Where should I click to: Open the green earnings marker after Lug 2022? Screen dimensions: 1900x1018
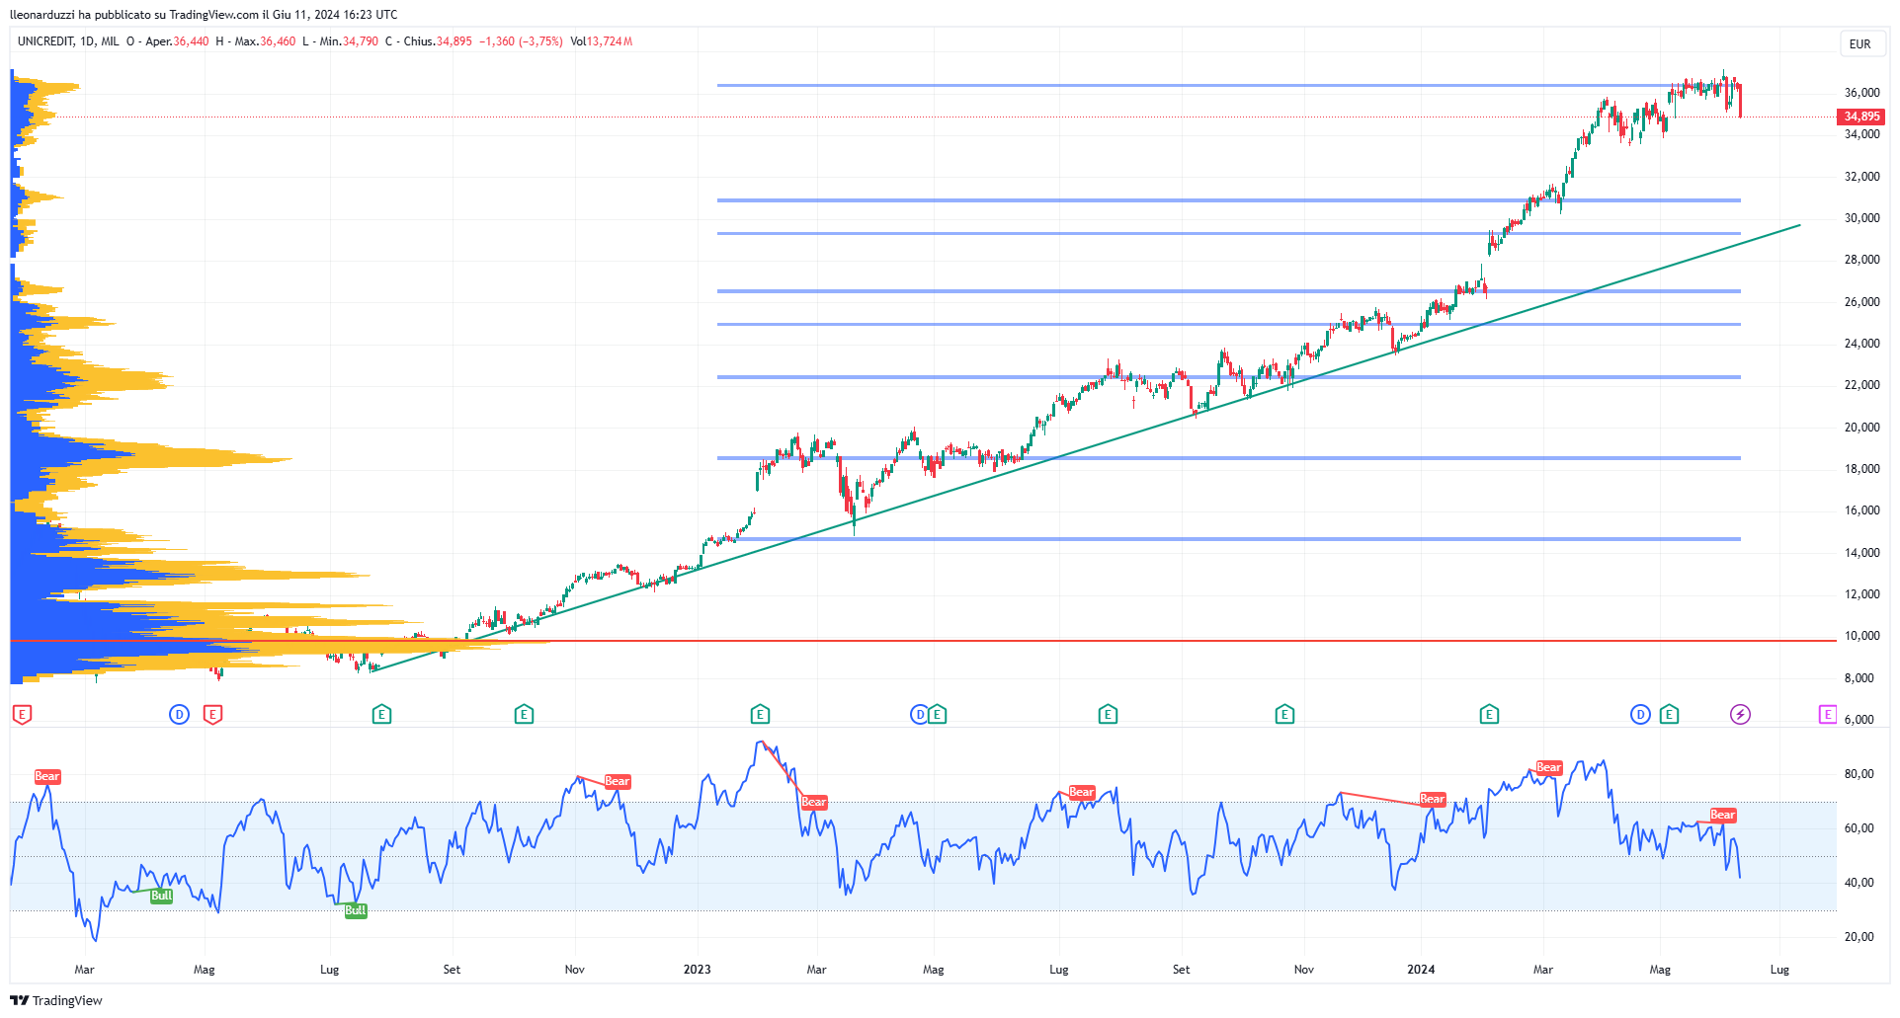(x=381, y=714)
